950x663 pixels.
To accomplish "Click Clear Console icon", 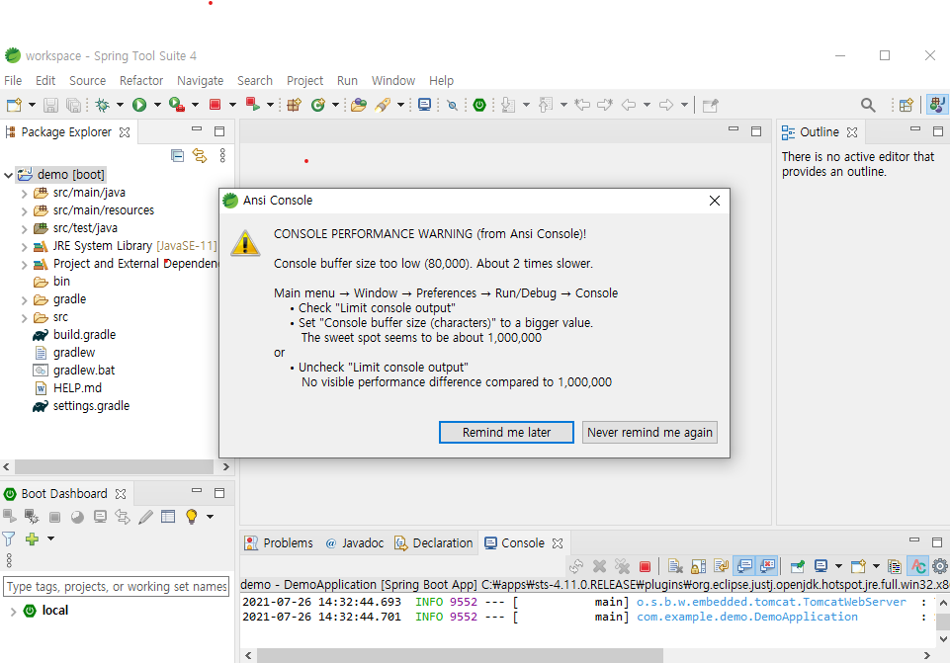I will (x=675, y=566).
